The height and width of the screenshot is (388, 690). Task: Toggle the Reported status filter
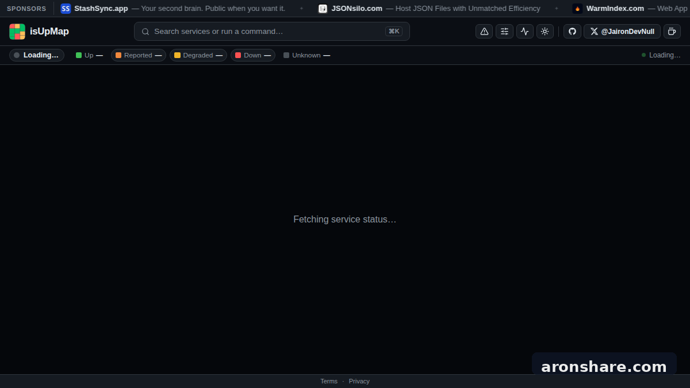pyautogui.click(x=139, y=55)
